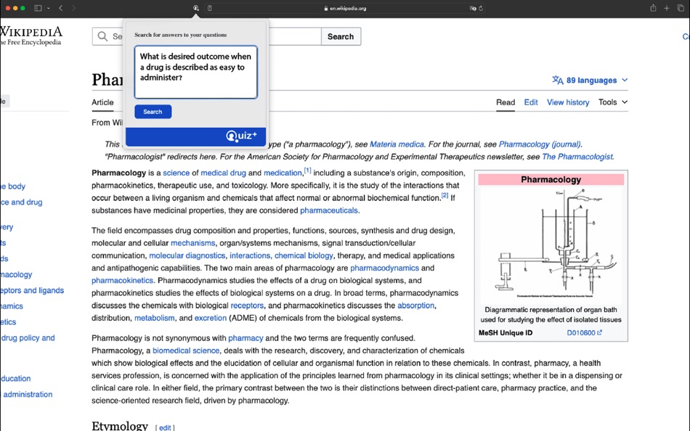Open the Pharmacology (journal) link
690x431 pixels.
[x=540, y=144]
